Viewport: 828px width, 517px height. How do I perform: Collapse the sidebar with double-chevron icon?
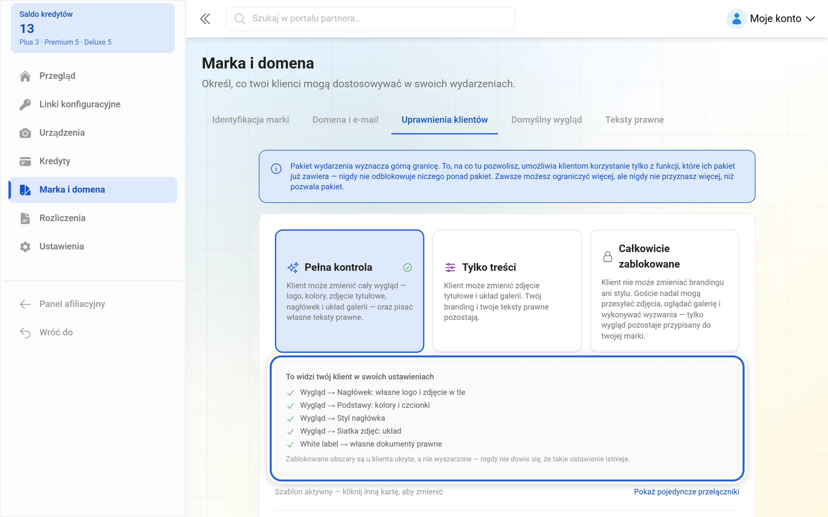click(205, 19)
